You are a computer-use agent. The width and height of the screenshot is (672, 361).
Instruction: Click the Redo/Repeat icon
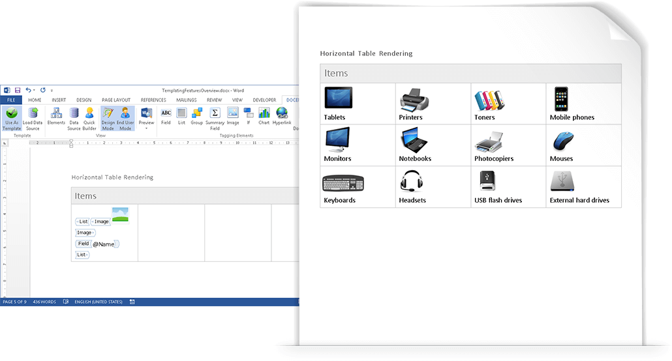click(43, 90)
